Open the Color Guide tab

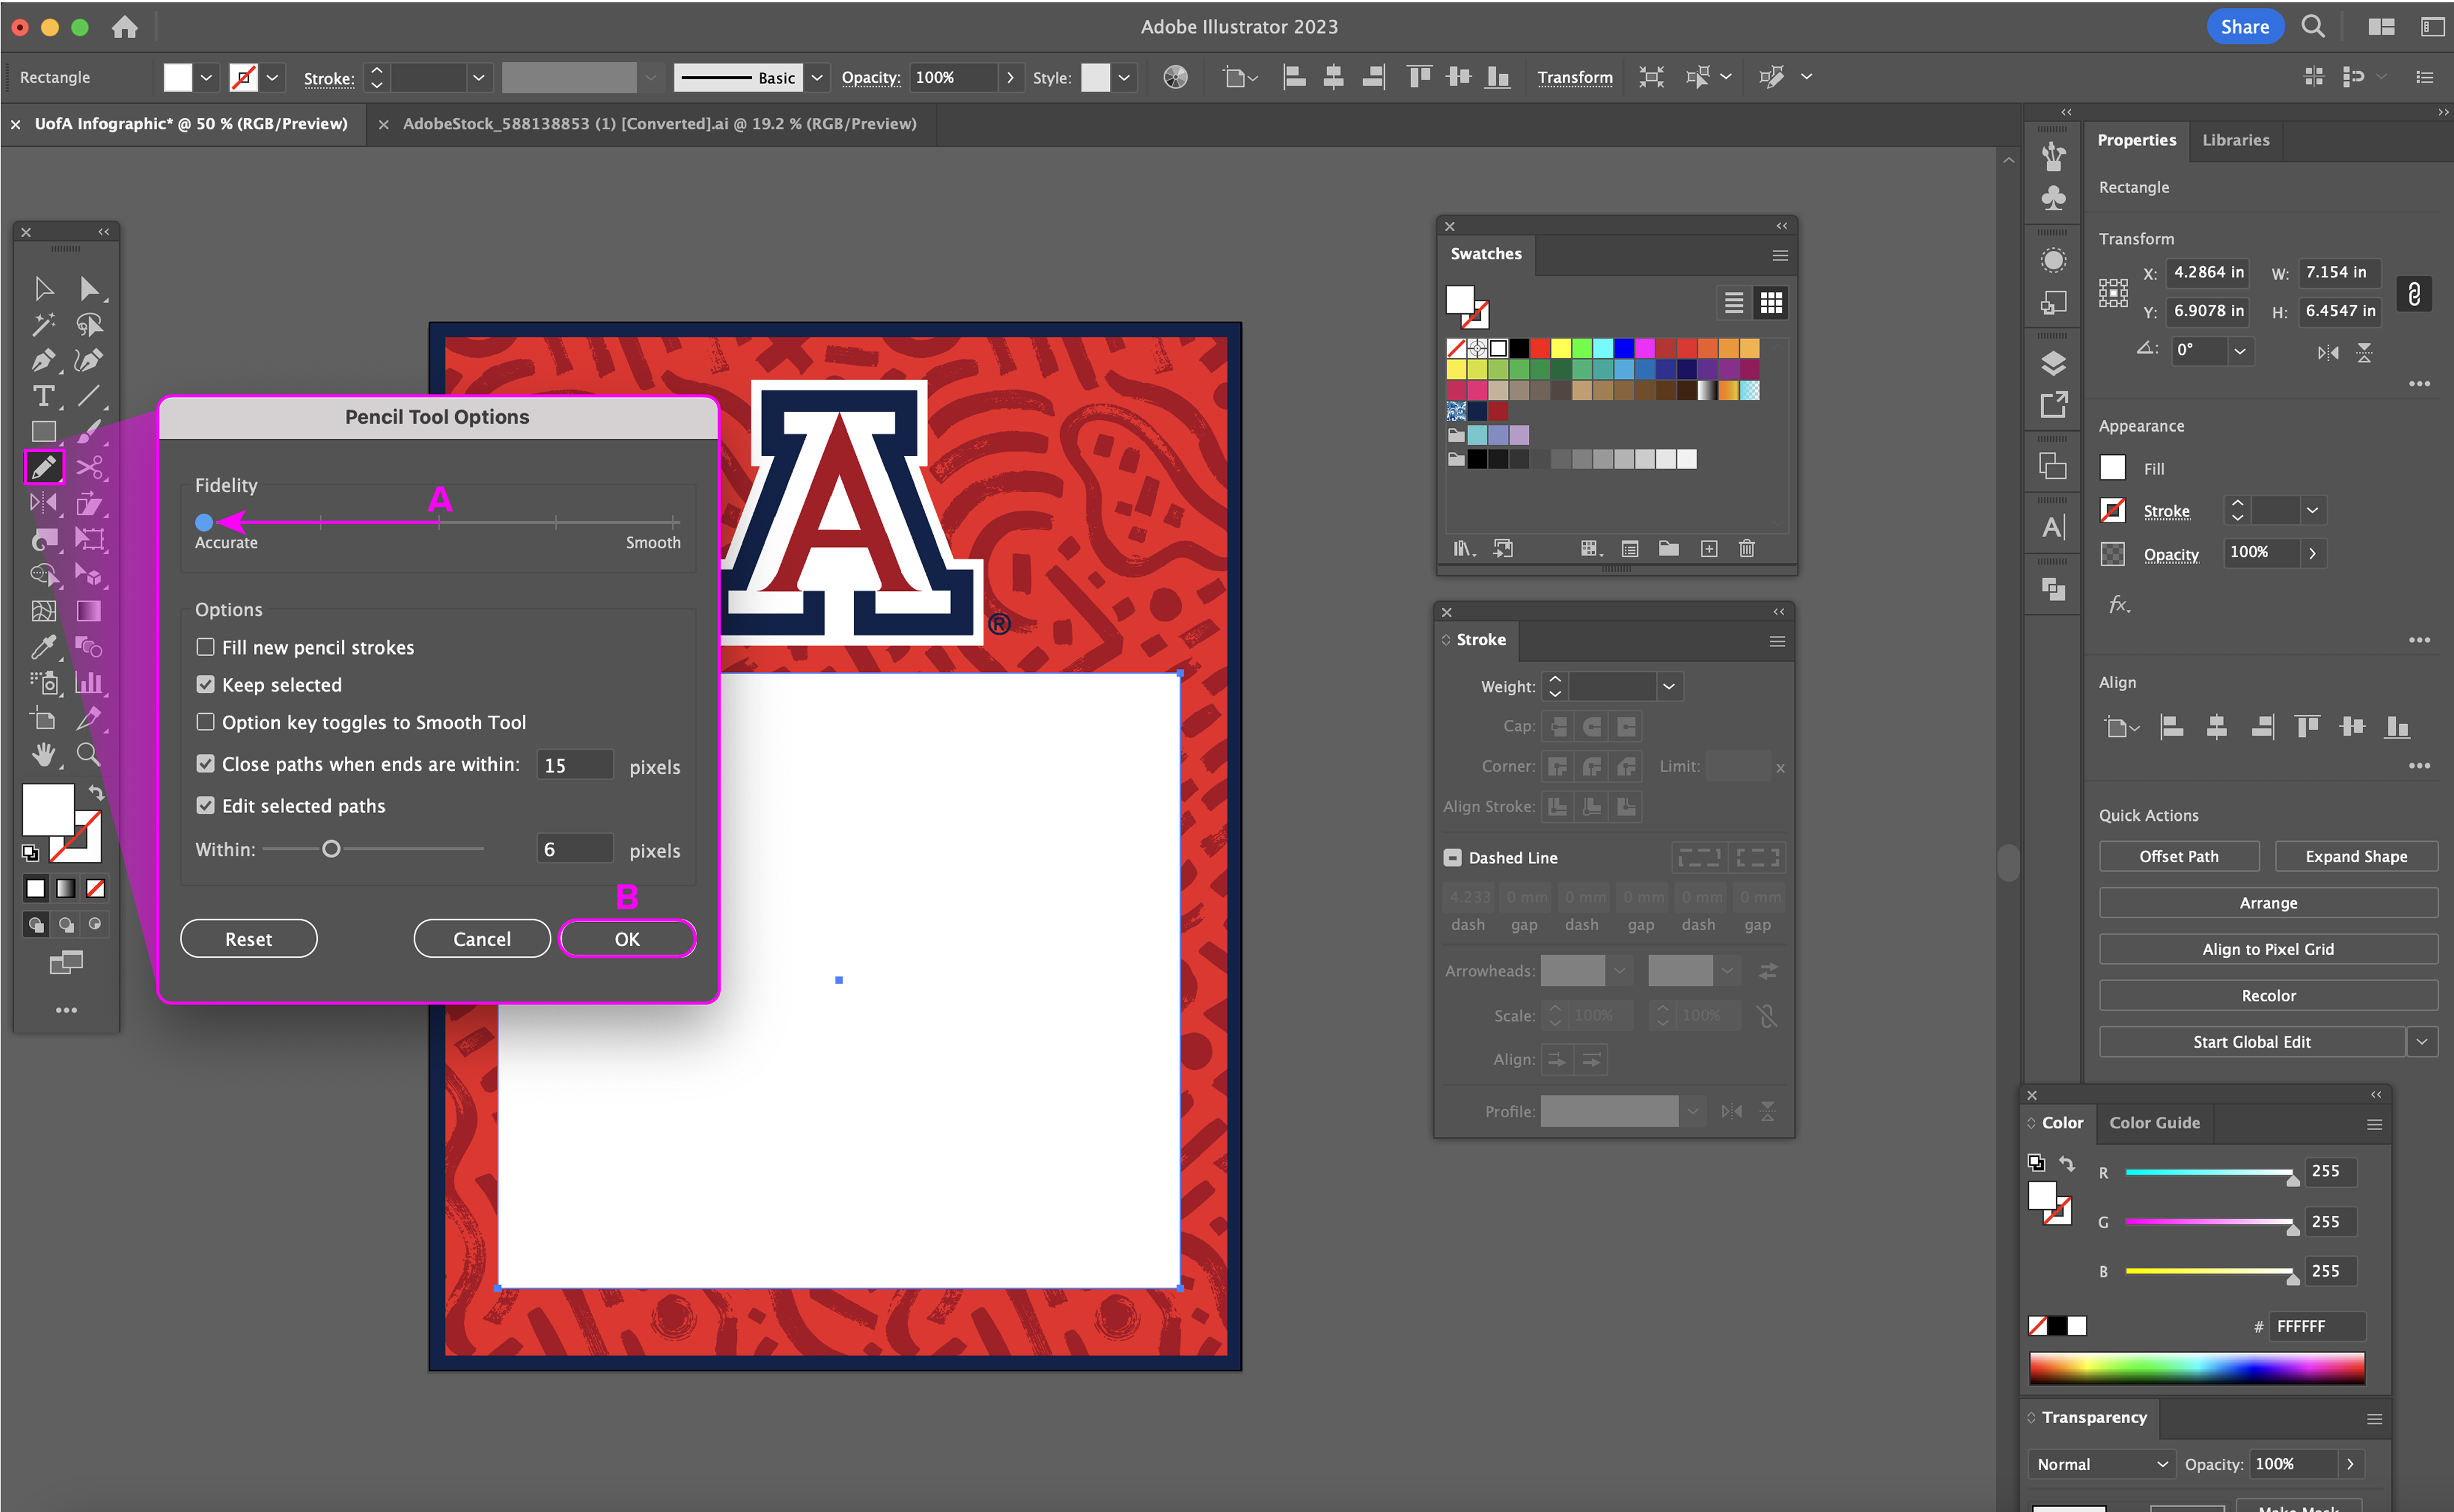pyautogui.click(x=2154, y=1123)
